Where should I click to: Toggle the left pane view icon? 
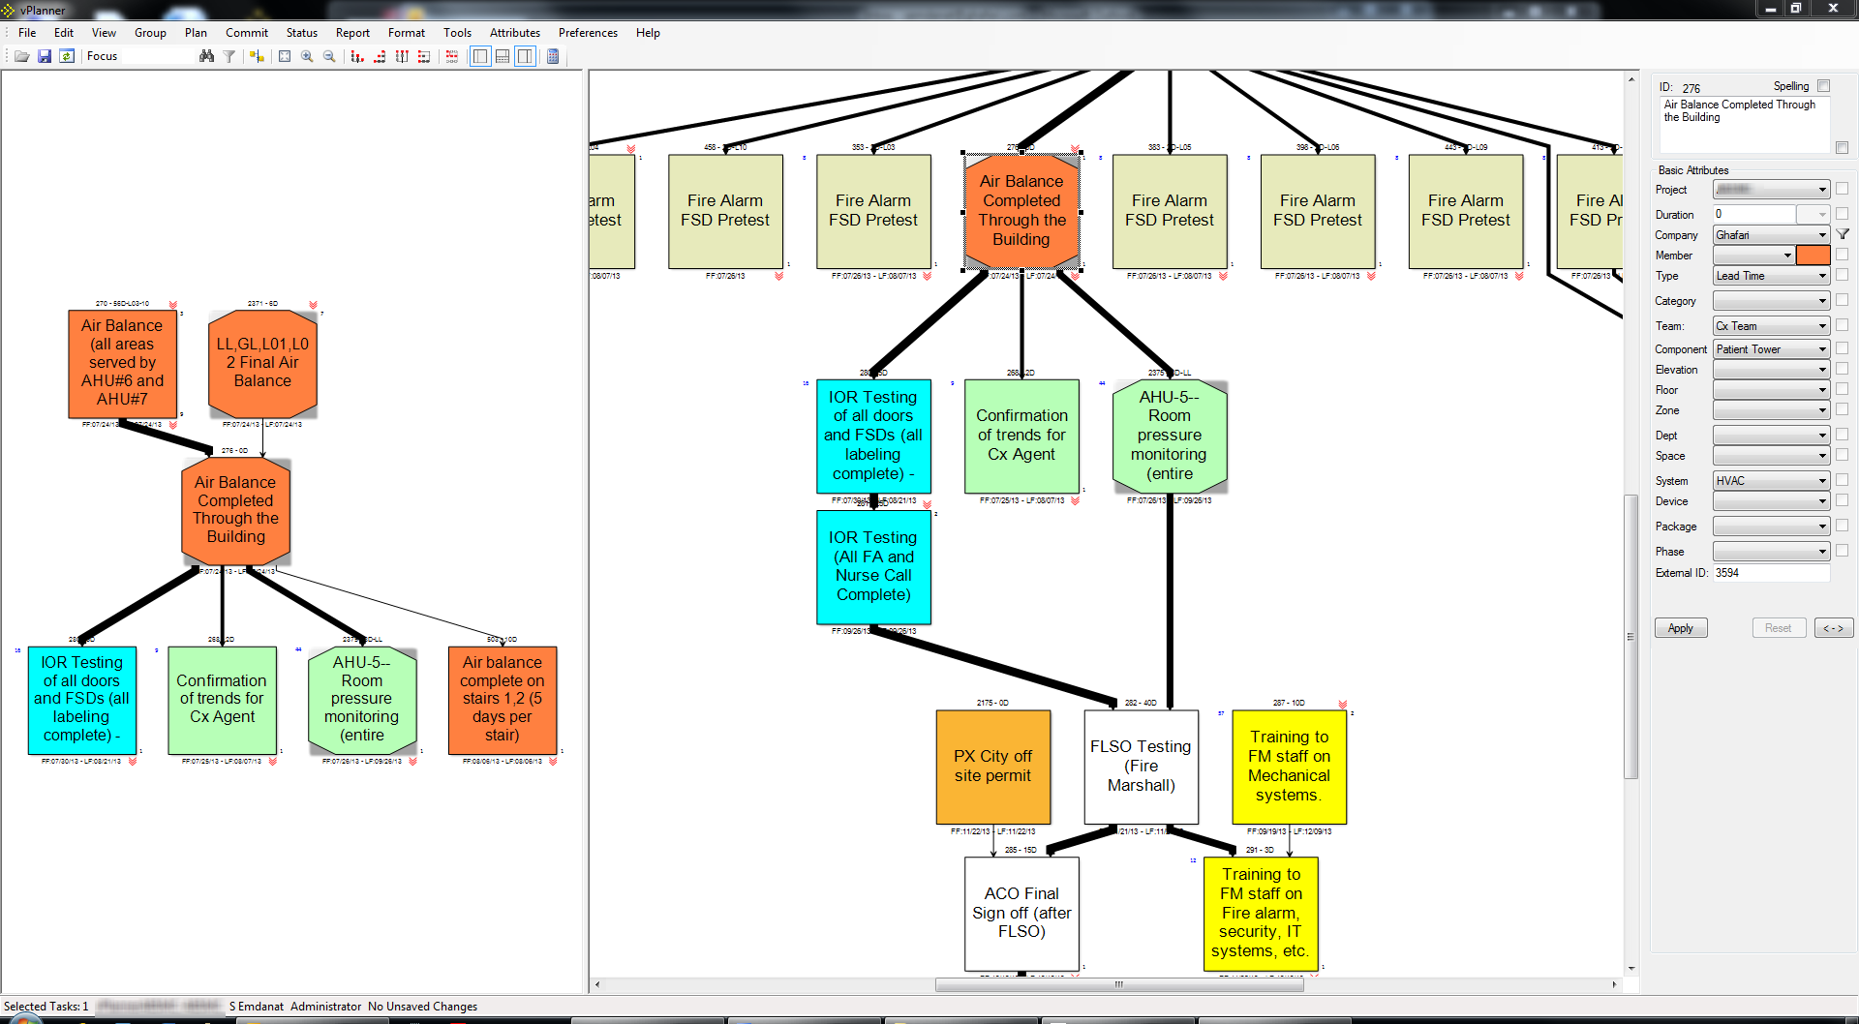480,56
